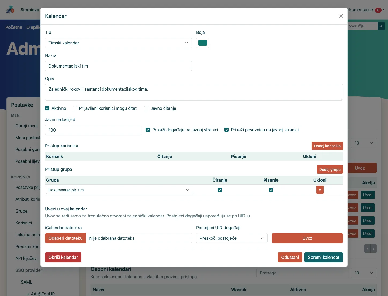Open the Početna menu item

pos(14,27)
